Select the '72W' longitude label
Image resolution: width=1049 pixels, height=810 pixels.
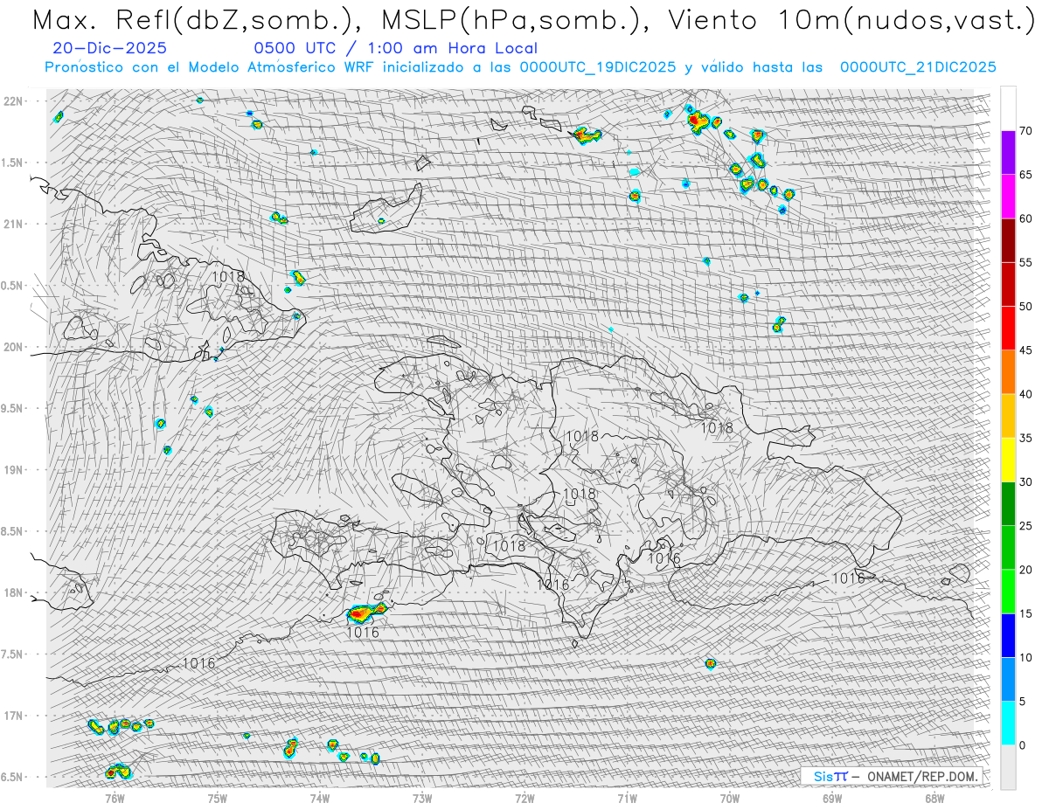[x=524, y=798]
